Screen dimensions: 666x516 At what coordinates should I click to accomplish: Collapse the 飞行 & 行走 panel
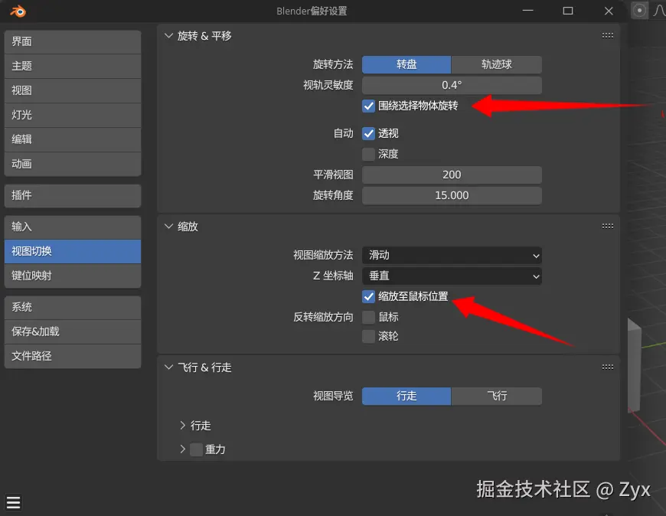[168, 367]
